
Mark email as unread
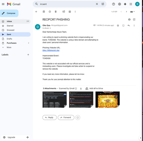point(64,12)
